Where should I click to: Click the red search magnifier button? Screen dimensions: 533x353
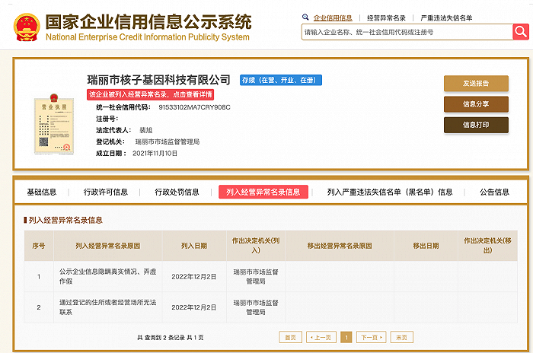pos(520,32)
